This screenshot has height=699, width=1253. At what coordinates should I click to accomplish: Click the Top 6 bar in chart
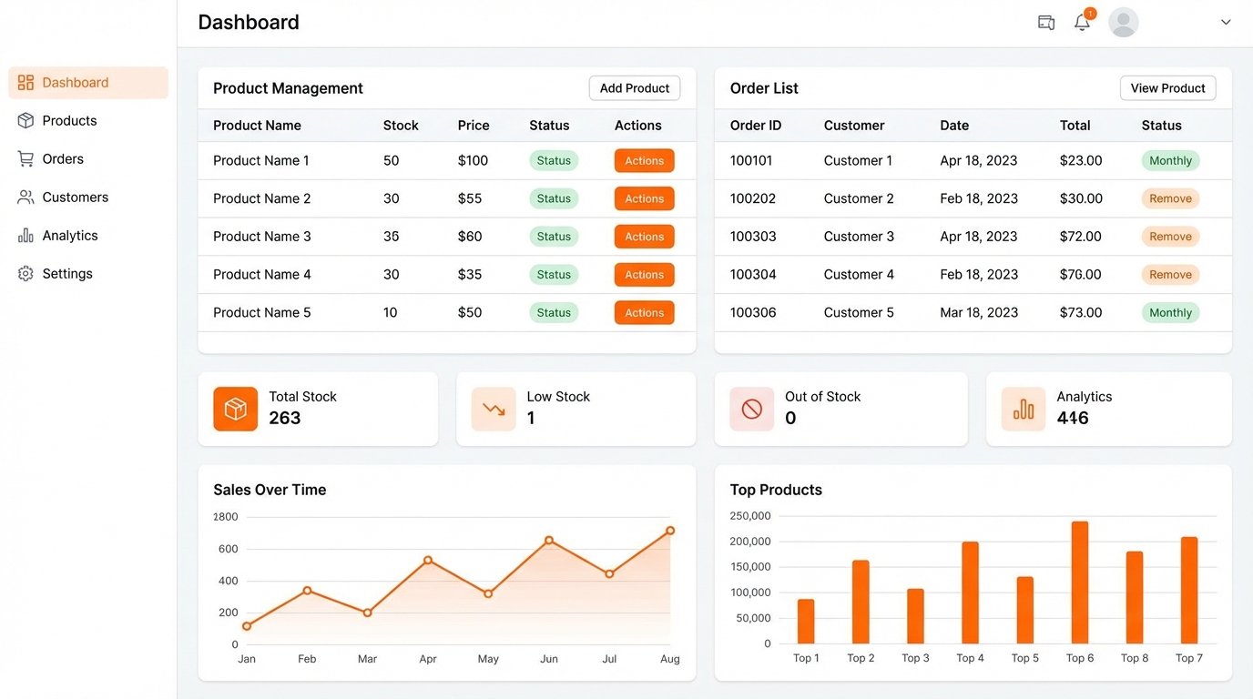tap(1080, 582)
